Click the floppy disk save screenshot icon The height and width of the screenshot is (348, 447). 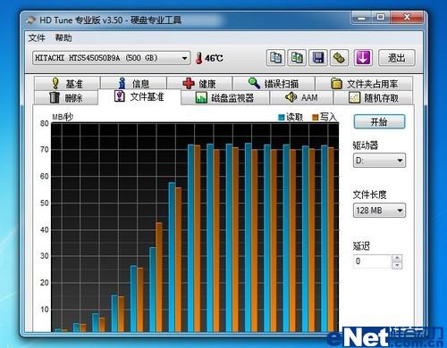coord(318,58)
